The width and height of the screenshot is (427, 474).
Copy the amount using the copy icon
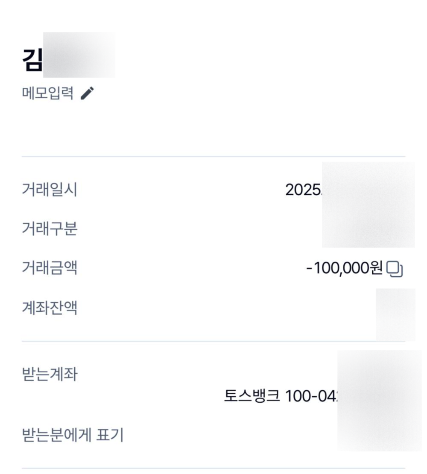tap(395, 269)
